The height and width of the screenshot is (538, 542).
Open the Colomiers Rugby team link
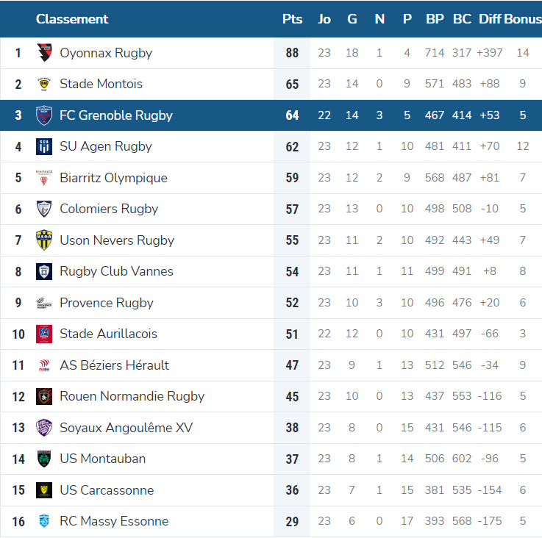[109, 209]
